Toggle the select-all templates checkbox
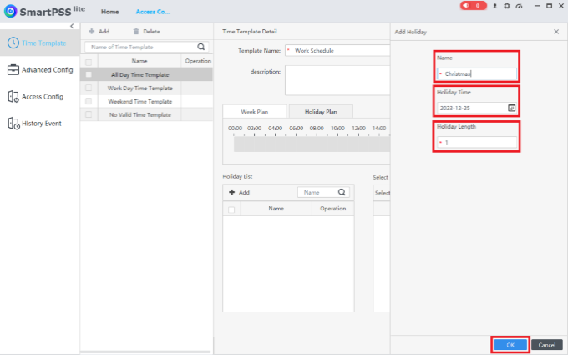 [x=89, y=62]
